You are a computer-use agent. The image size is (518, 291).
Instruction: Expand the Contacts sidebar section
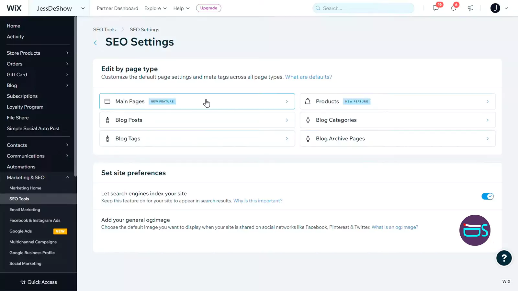point(67,145)
